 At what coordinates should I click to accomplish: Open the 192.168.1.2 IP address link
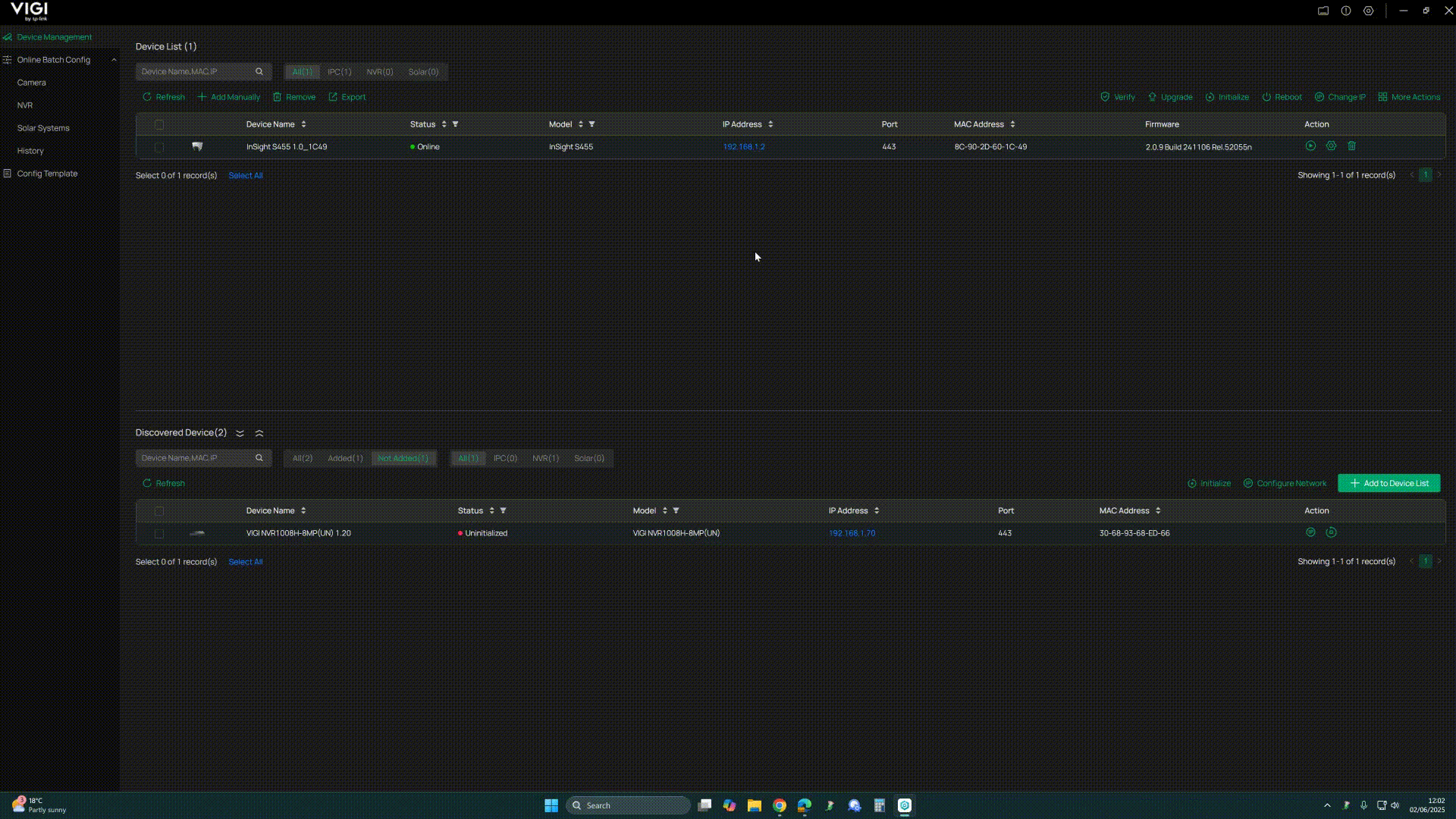744,146
